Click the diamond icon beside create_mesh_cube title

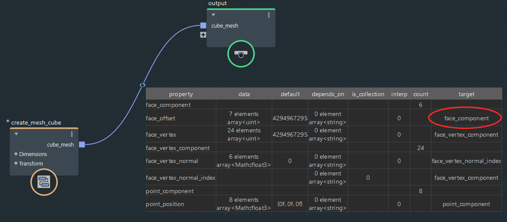(8, 122)
